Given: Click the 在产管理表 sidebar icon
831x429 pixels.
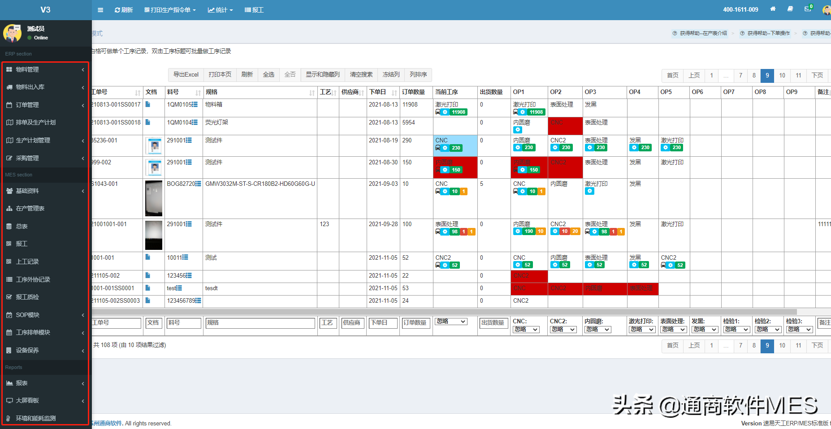Looking at the screenshot, I should pyautogui.click(x=9, y=208).
